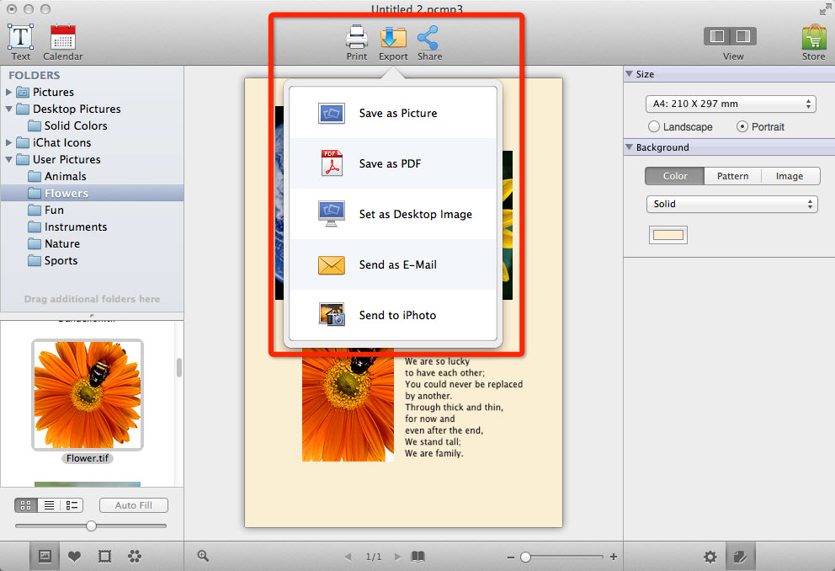Screen dimensions: 835x571
Task: Click the Print icon in toolbar
Action: (357, 38)
